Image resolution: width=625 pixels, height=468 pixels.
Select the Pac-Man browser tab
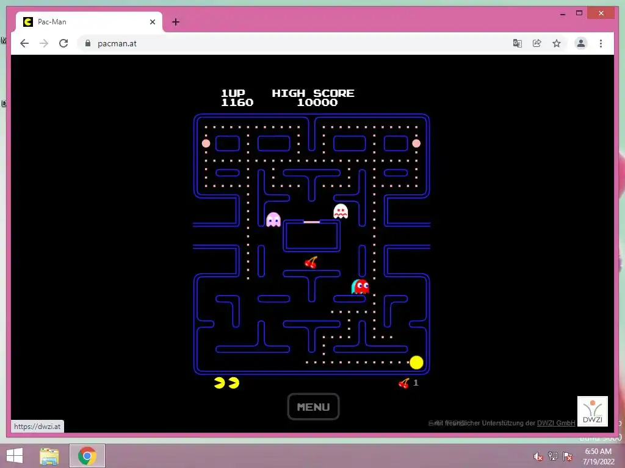89,22
